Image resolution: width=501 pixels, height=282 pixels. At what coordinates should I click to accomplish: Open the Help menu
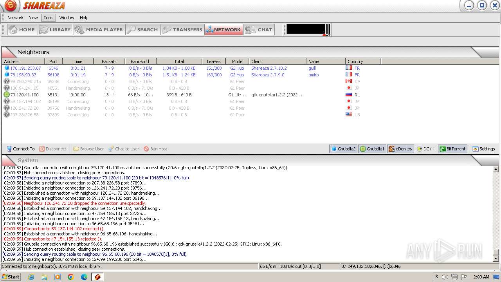coord(84,18)
